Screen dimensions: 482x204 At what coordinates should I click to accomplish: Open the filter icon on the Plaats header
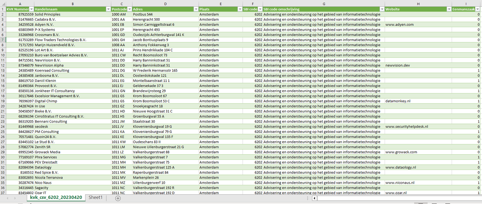[x=239, y=9]
